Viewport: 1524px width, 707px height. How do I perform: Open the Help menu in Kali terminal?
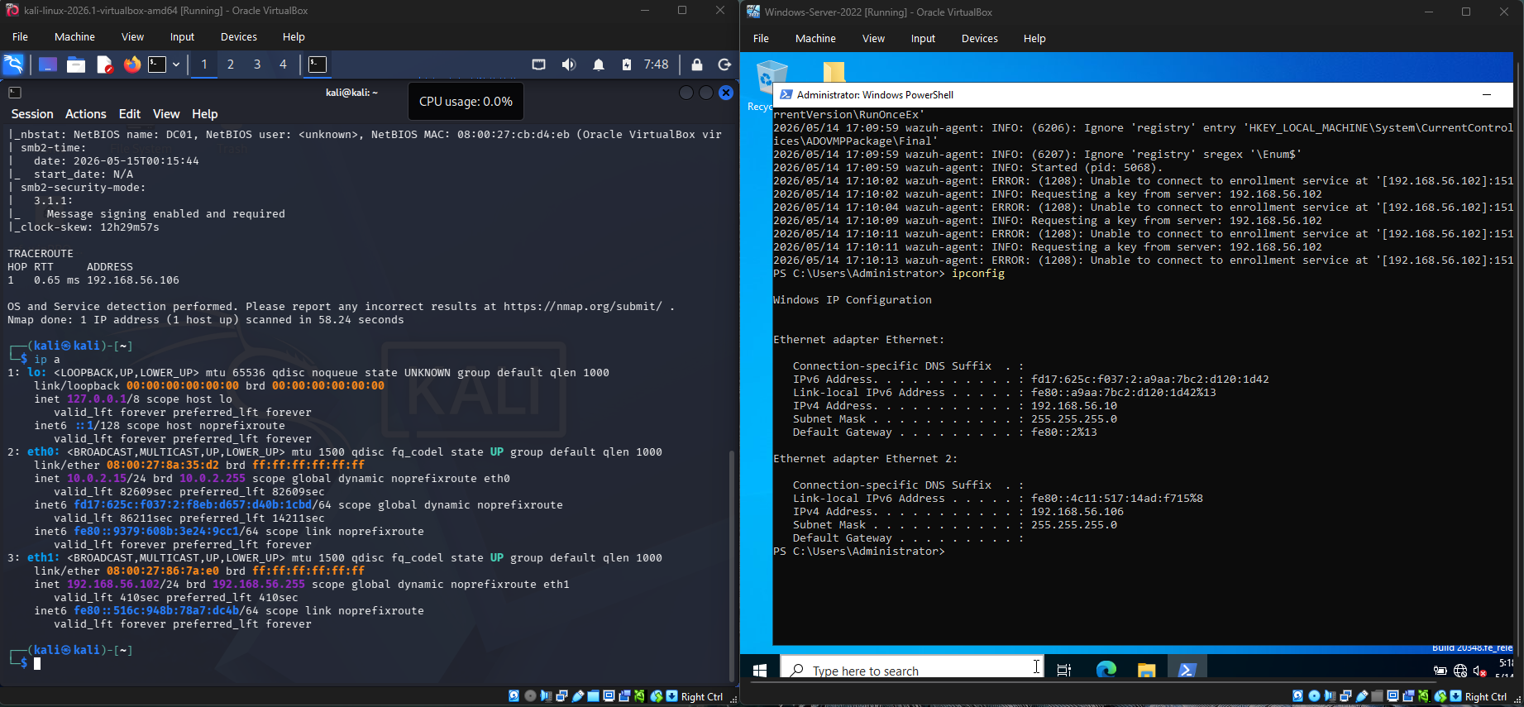tap(205, 114)
